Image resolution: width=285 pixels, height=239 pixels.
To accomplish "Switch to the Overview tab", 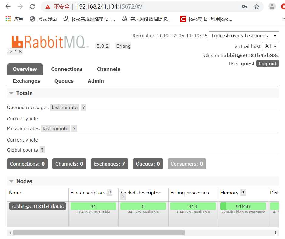I will (25, 69).
